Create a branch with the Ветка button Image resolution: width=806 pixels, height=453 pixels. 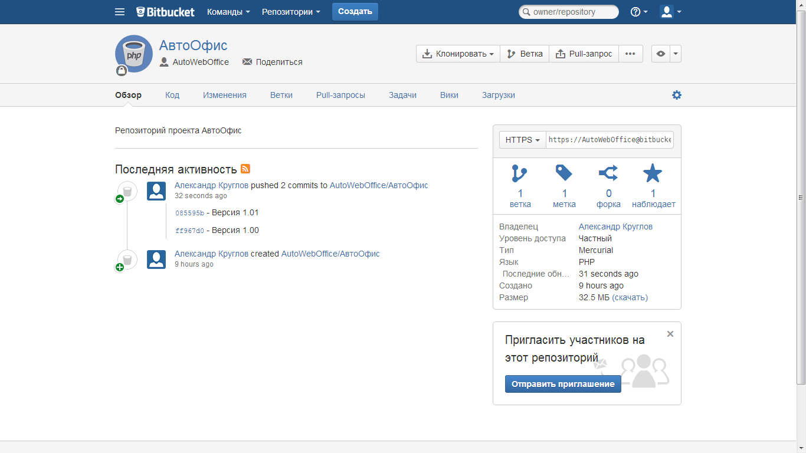point(525,54)
